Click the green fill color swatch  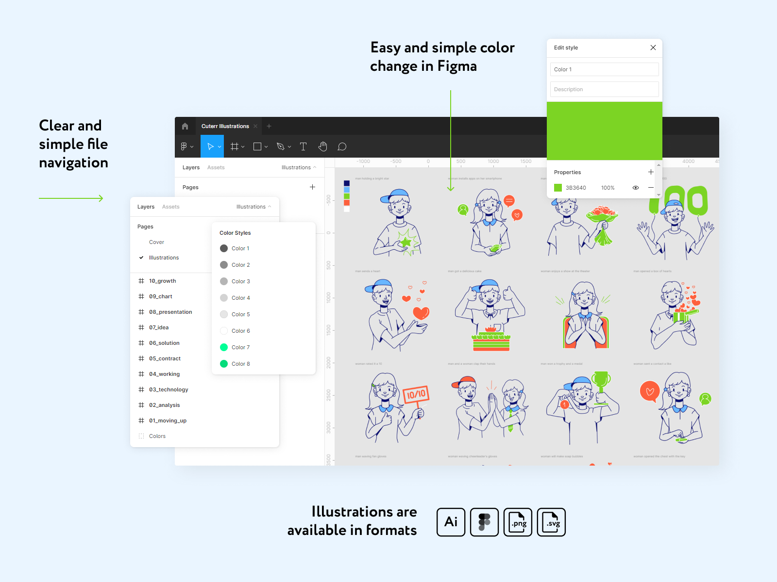tap(558, 188)
